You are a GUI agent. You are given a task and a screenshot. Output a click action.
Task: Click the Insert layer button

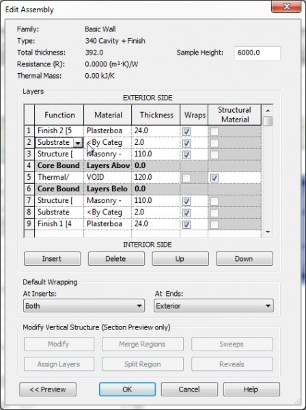click(52, 258)
